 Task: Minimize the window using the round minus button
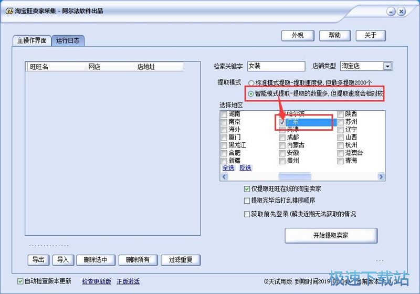[x=391, y=12]
